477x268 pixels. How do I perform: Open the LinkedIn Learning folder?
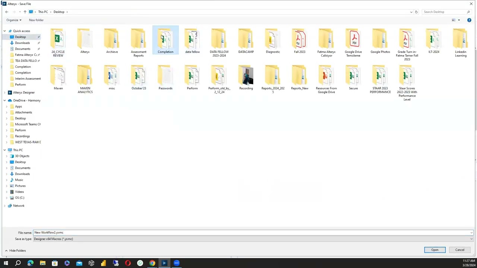(x=461, y=42)
